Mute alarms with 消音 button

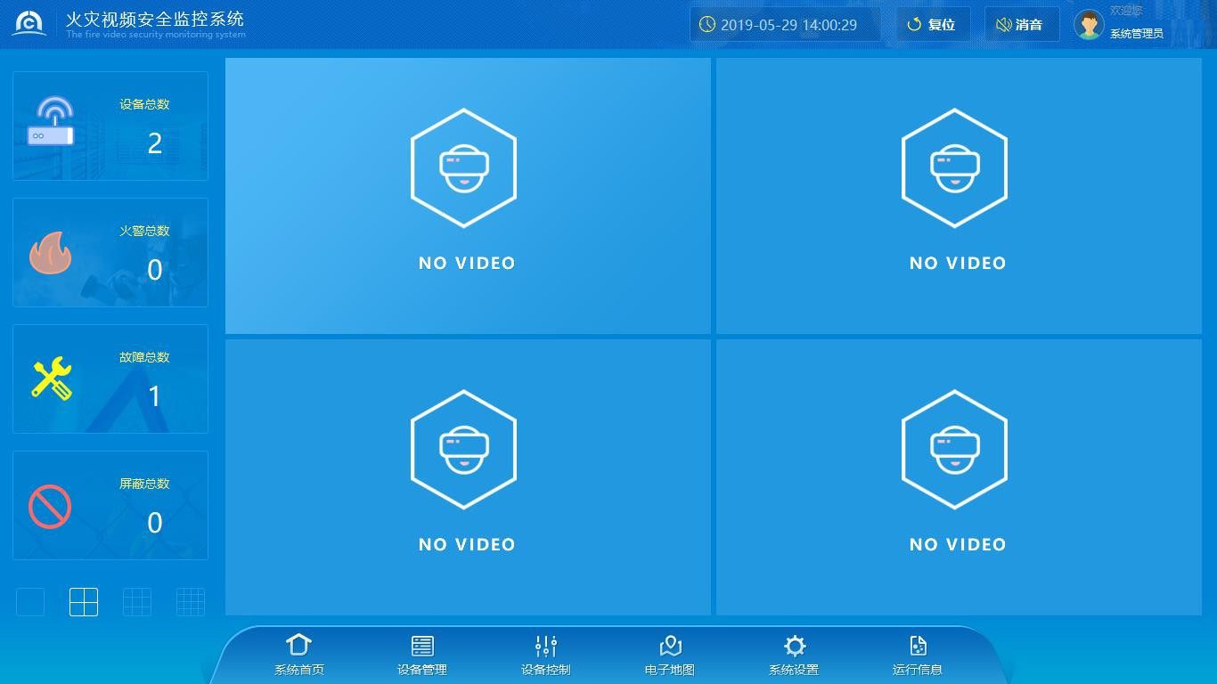point(1021,25)
